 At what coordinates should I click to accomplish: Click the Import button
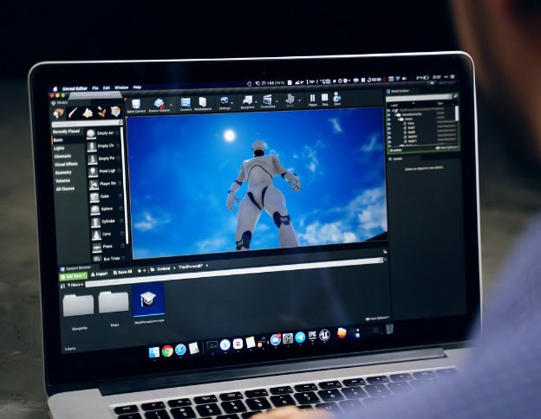point(99,274)
